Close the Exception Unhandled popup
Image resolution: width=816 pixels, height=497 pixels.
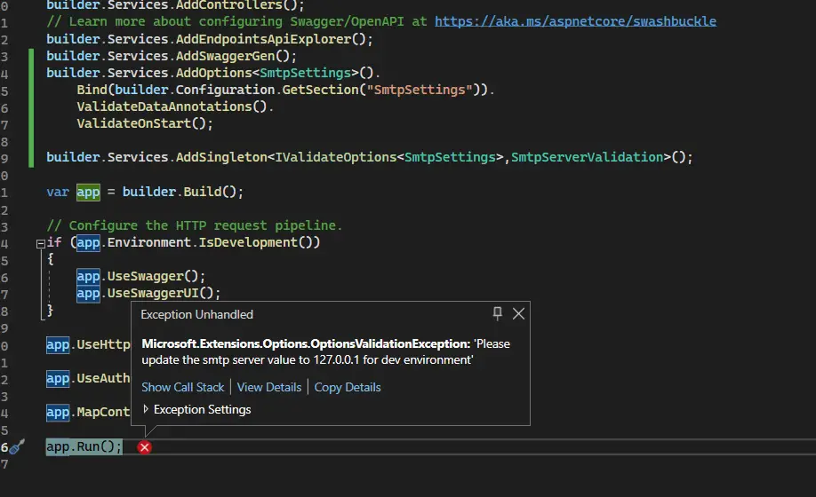pyautogui.click(x=518, y=313)
